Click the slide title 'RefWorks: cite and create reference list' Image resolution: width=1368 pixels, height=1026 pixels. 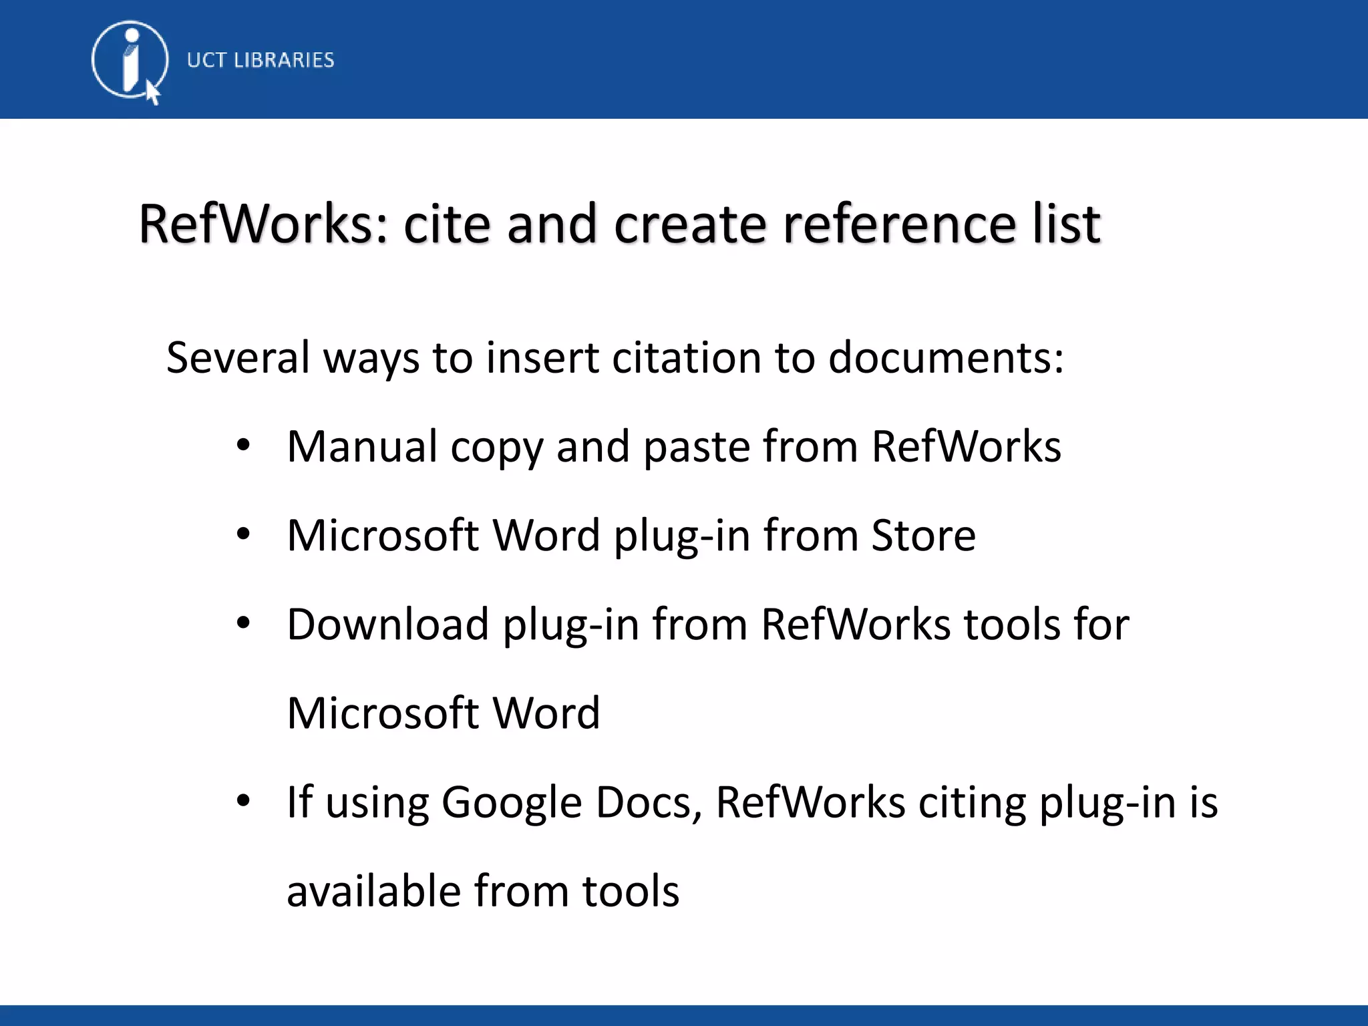(619, 224)
